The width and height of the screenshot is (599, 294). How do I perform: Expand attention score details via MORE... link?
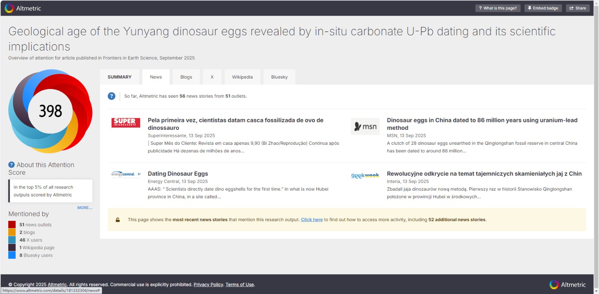85,208
